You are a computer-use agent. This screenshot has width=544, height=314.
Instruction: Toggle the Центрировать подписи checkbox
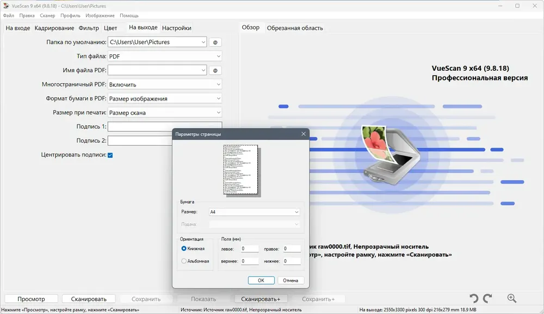[x=110, y=155]
